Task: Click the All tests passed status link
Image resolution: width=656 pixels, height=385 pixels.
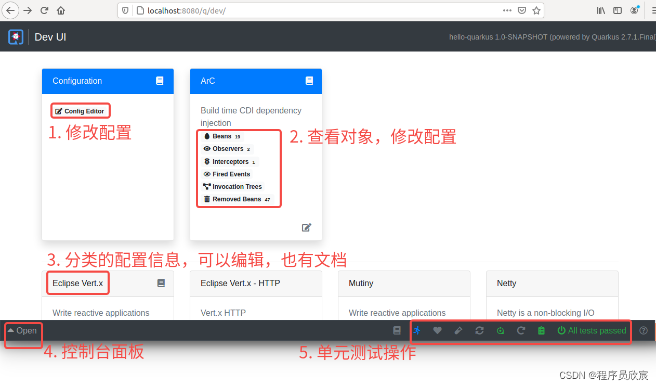Action: tap(597, 330)
